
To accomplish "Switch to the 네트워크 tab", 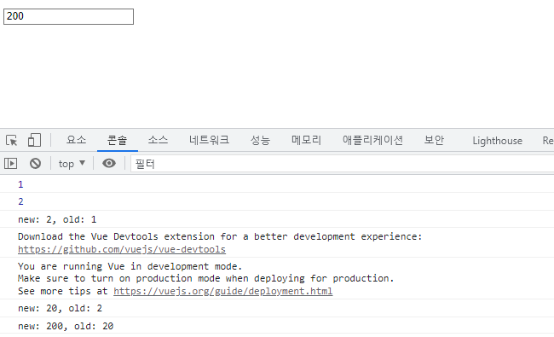I will click(x=209, y=140).
